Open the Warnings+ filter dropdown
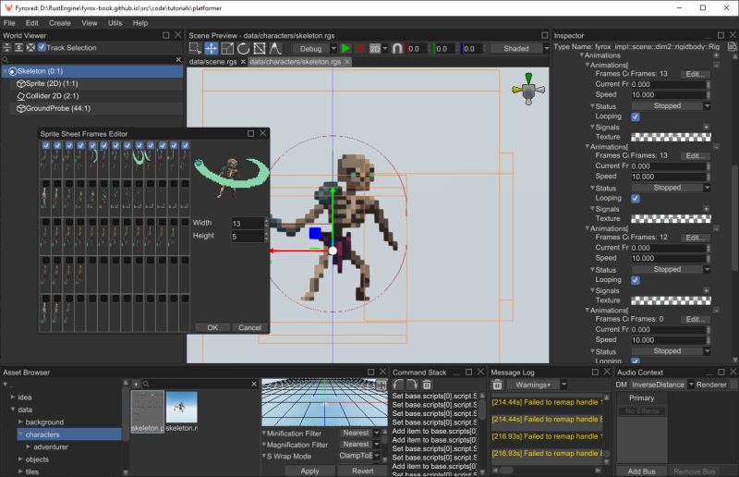Viewport: 739px width, 477px height. pyautogui.click(x=539, y=385)
